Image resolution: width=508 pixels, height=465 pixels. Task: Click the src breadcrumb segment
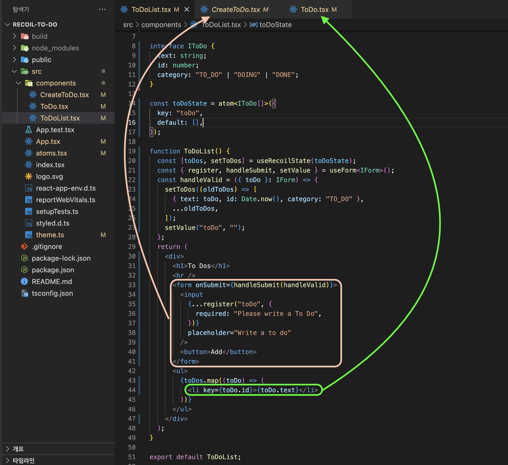click(128, 25)
